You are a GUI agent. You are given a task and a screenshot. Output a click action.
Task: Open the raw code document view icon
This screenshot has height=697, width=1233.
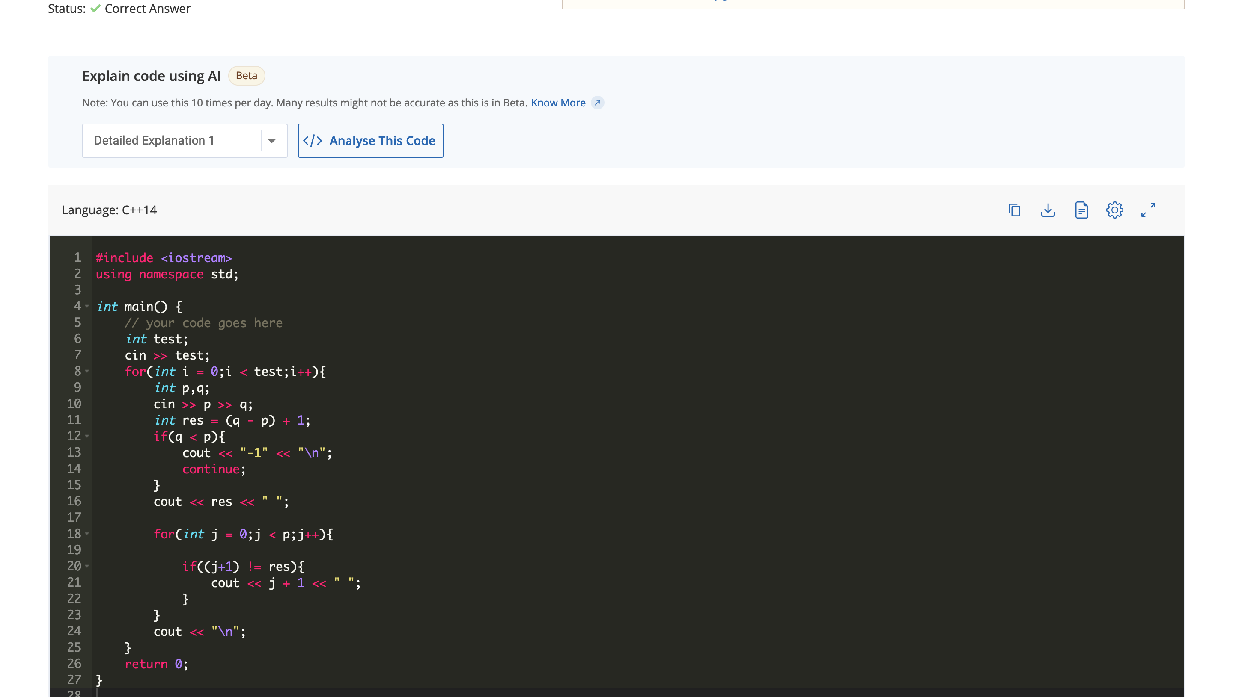pos(1081,210)
